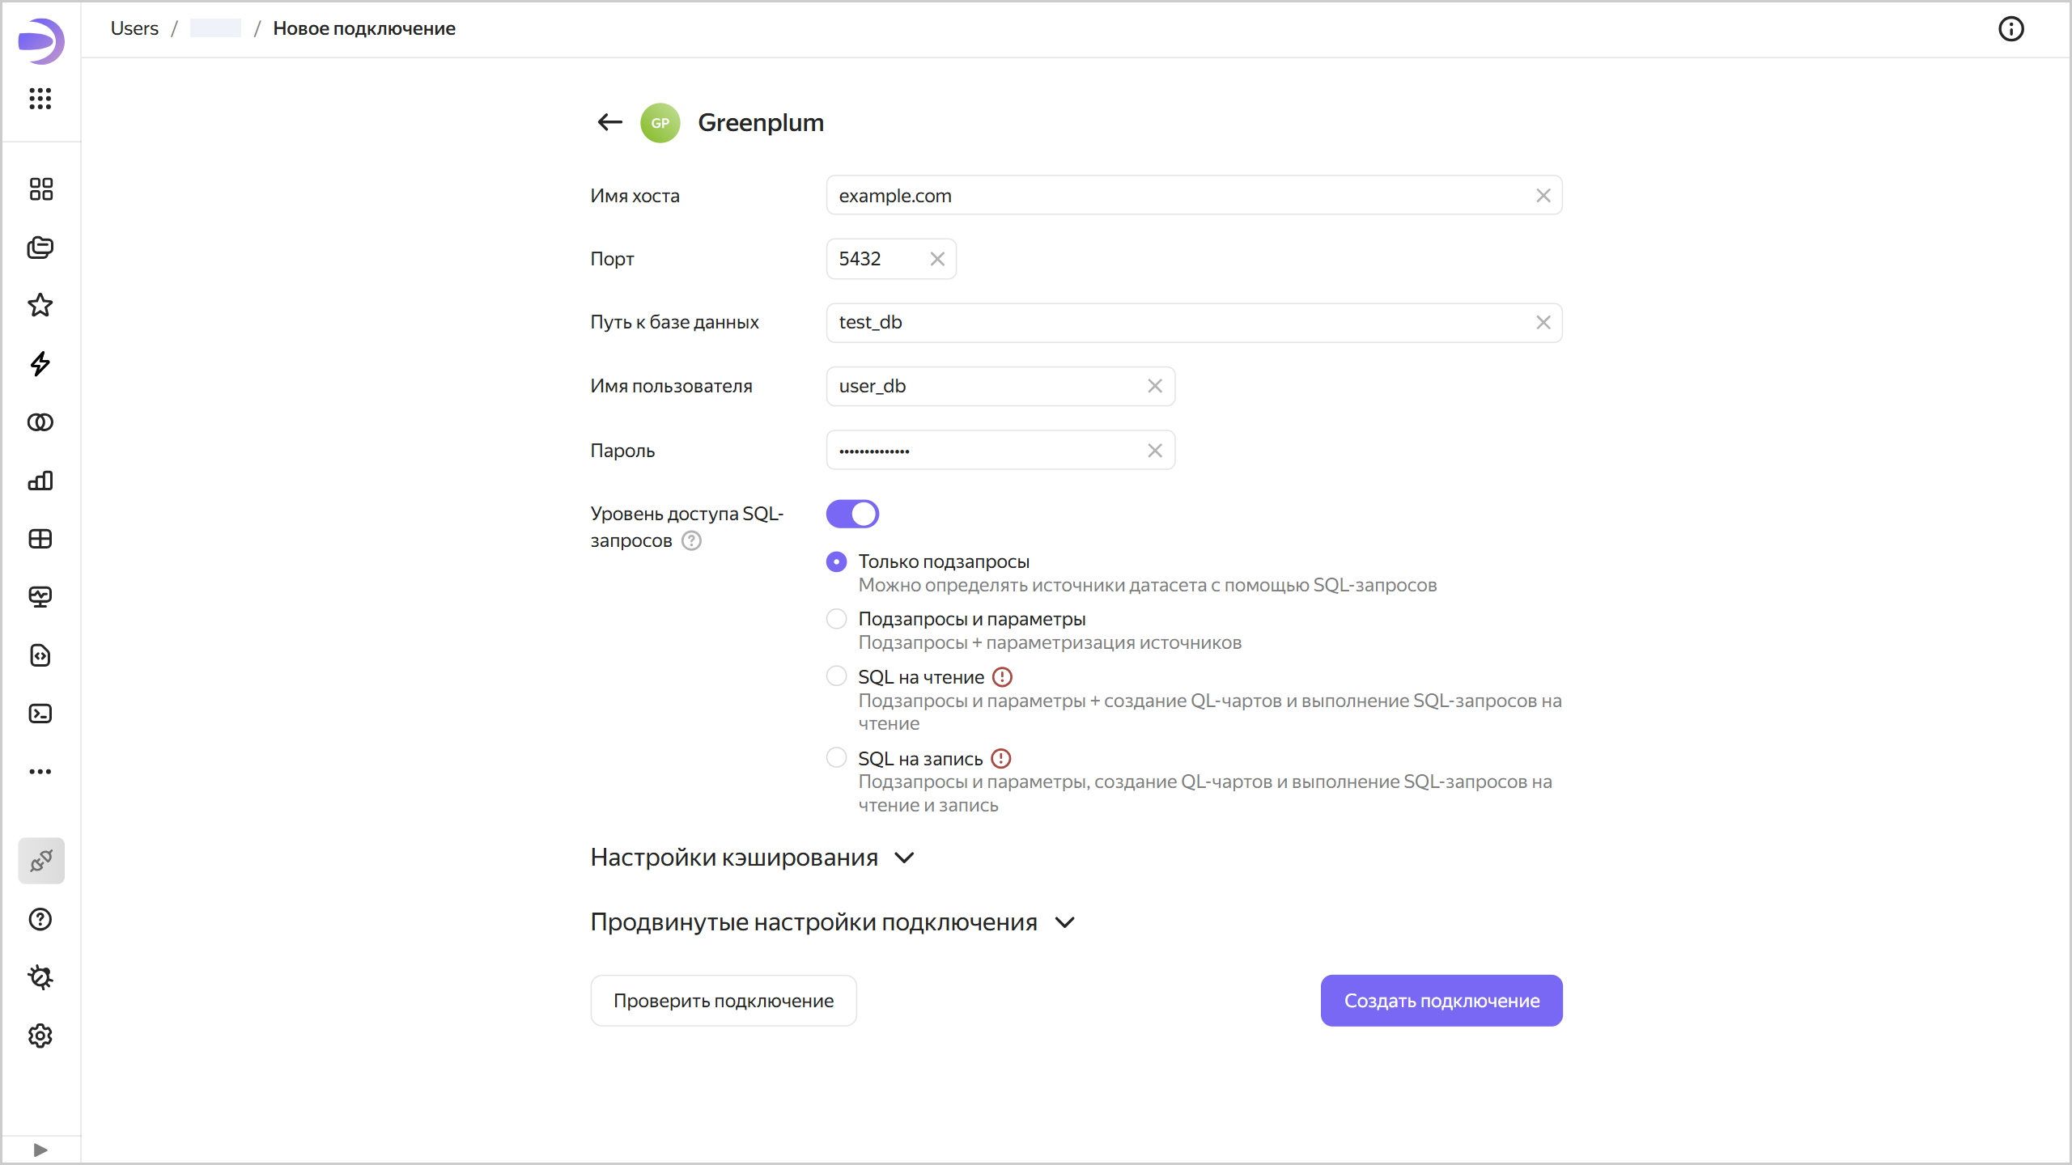Expand Продвинутые настройки подключения section
This screenshot has width=2072, height=1165.
pos(833,922)
